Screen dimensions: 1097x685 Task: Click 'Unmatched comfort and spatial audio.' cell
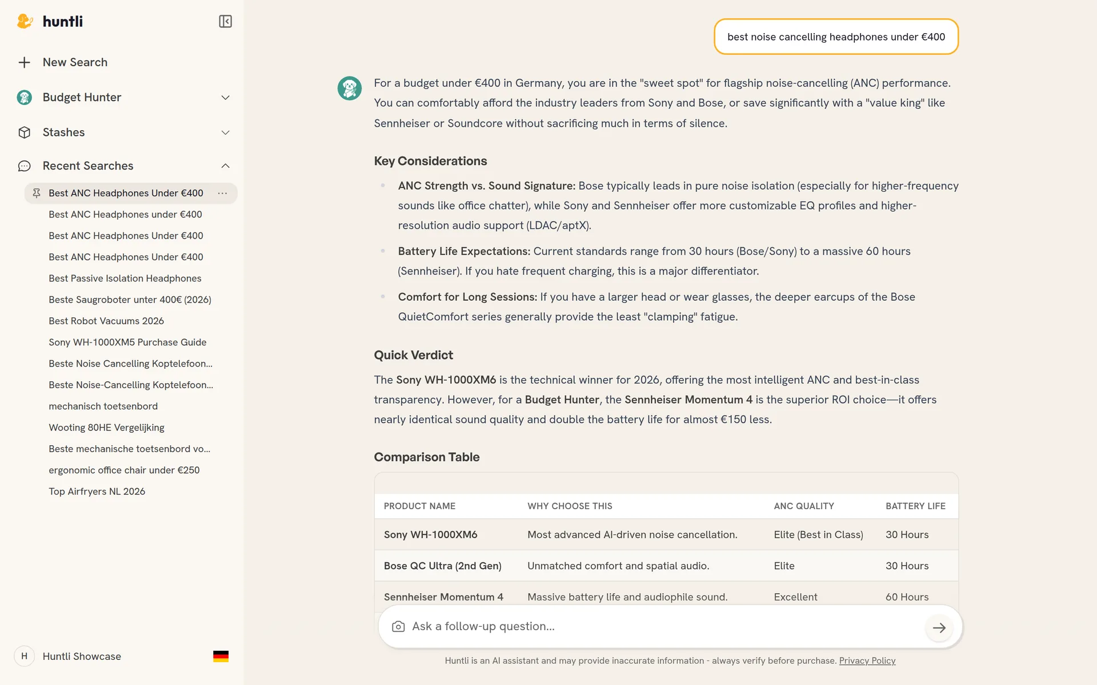click(x=618, y=566)
